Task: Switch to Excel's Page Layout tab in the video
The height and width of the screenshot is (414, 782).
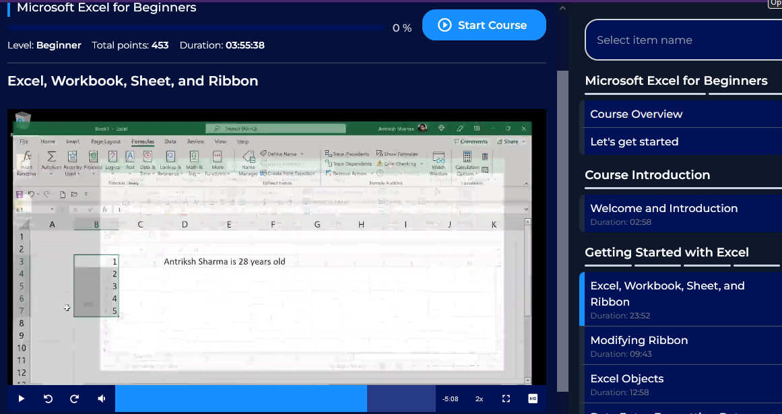Action: coord(106,141)
